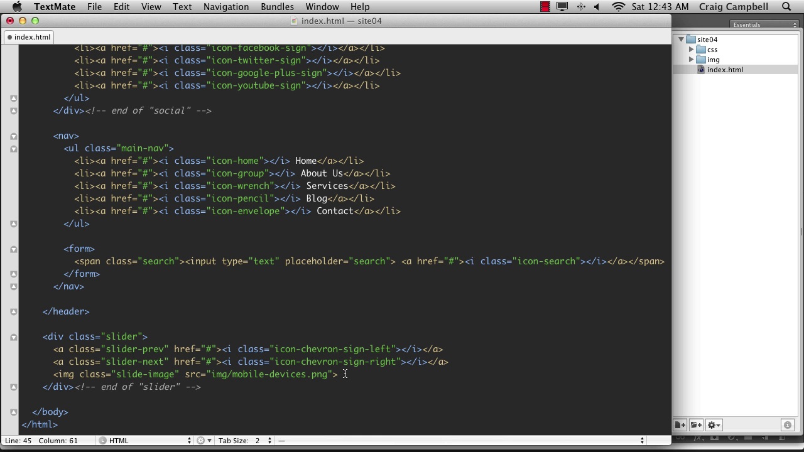Image resolution: width=804 pixels, height=452 pixels.
Task: Open the Navigation menu
Action: (226, 7)
